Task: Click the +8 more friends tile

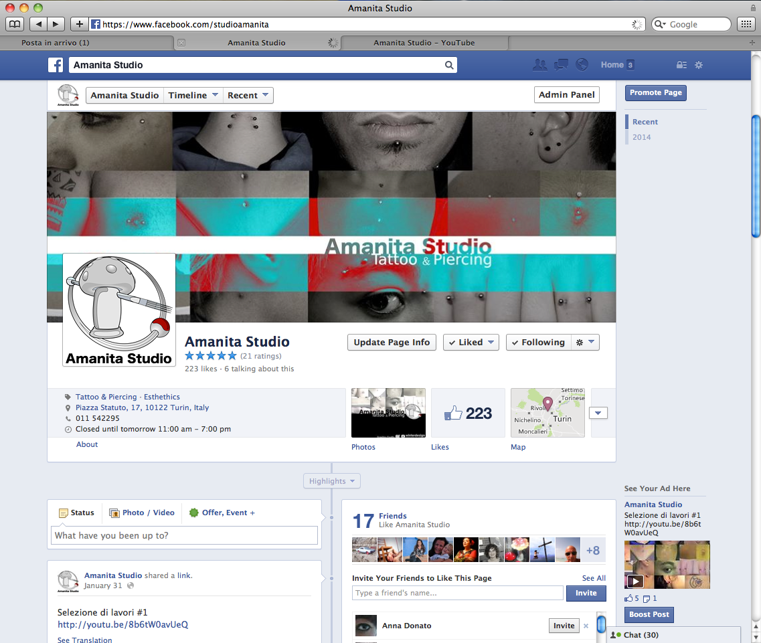Action: 593,550
